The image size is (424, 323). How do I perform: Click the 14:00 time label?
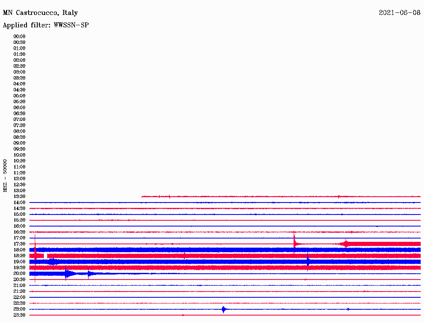pyautogui.click(x=19, y=202)
